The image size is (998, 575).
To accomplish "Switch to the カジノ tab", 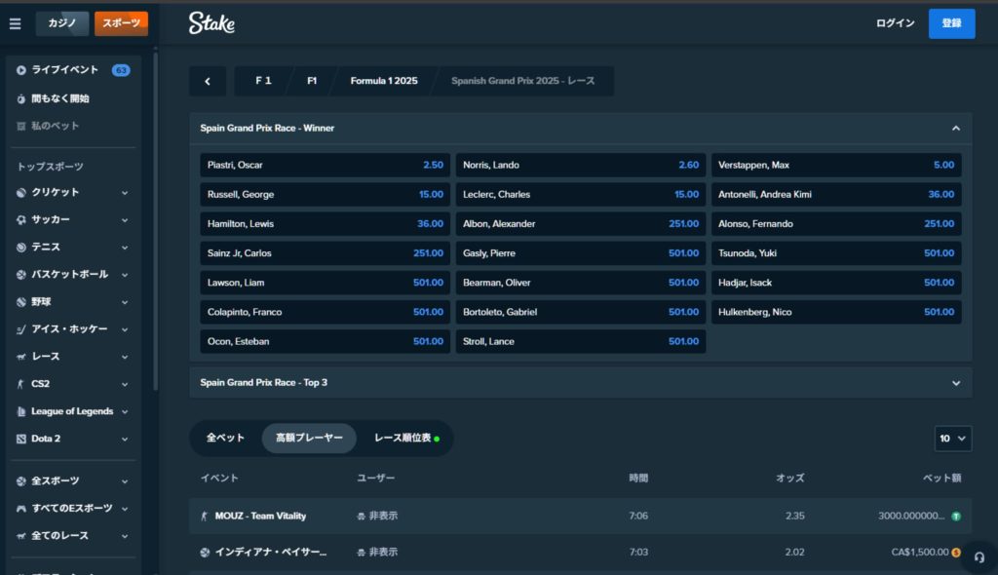I will (62, 23).
